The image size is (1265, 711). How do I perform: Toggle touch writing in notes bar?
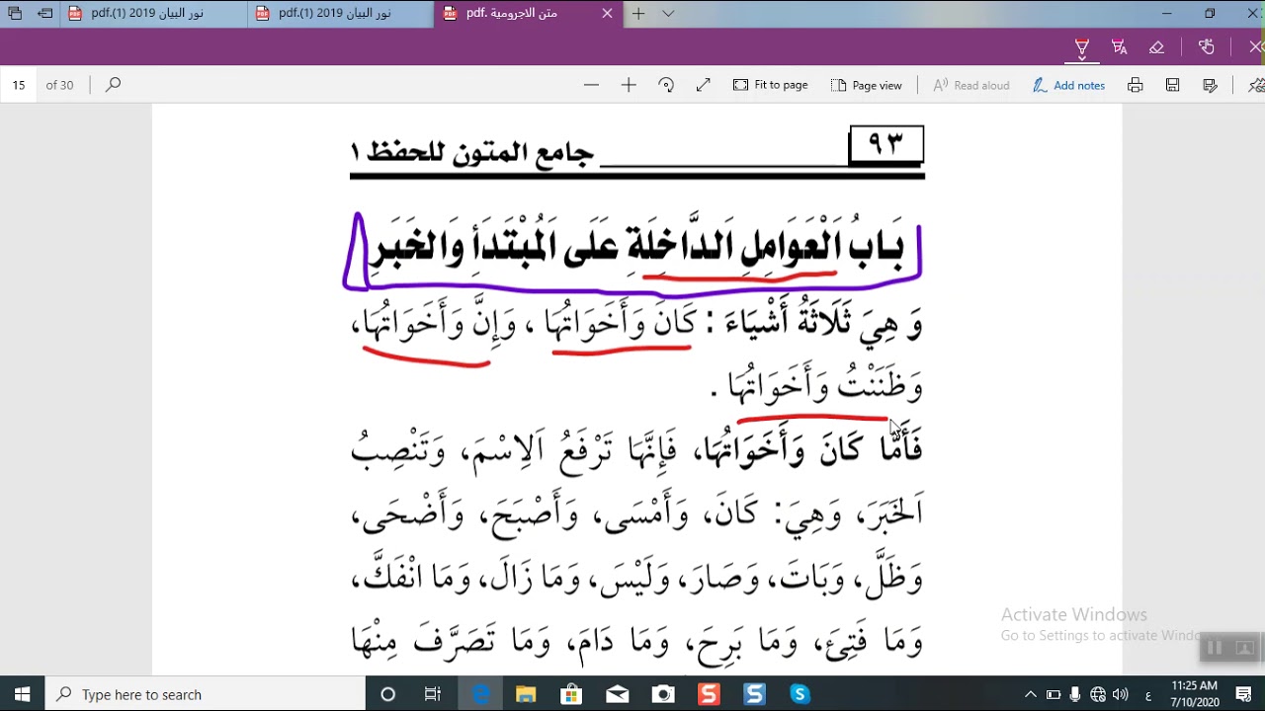coord(1207,47)
